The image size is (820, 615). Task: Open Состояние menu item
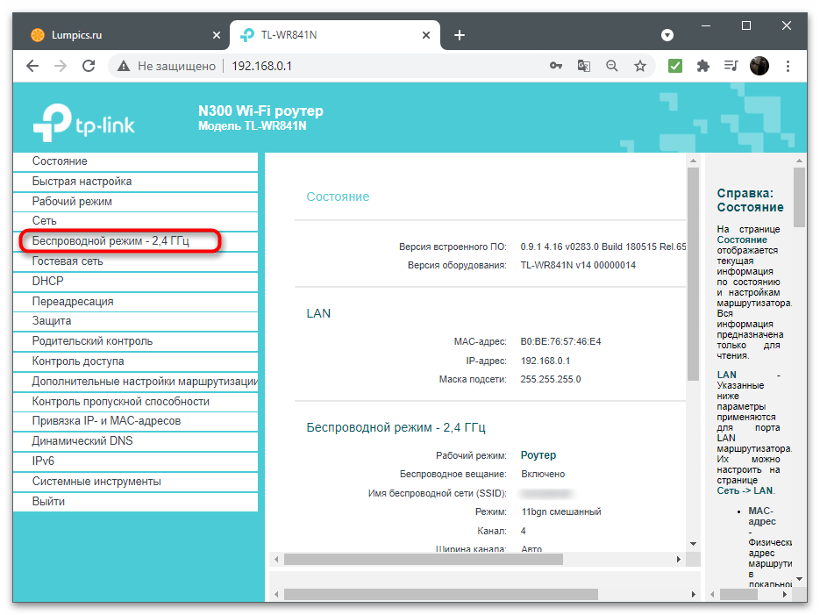[x=135, y=161]
